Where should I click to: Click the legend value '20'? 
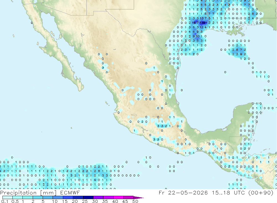point(75,201)
